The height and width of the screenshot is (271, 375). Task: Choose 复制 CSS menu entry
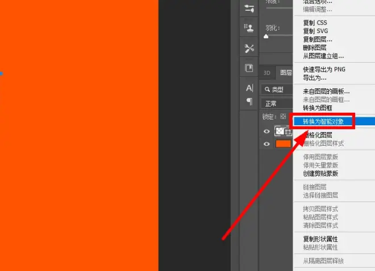315,23
